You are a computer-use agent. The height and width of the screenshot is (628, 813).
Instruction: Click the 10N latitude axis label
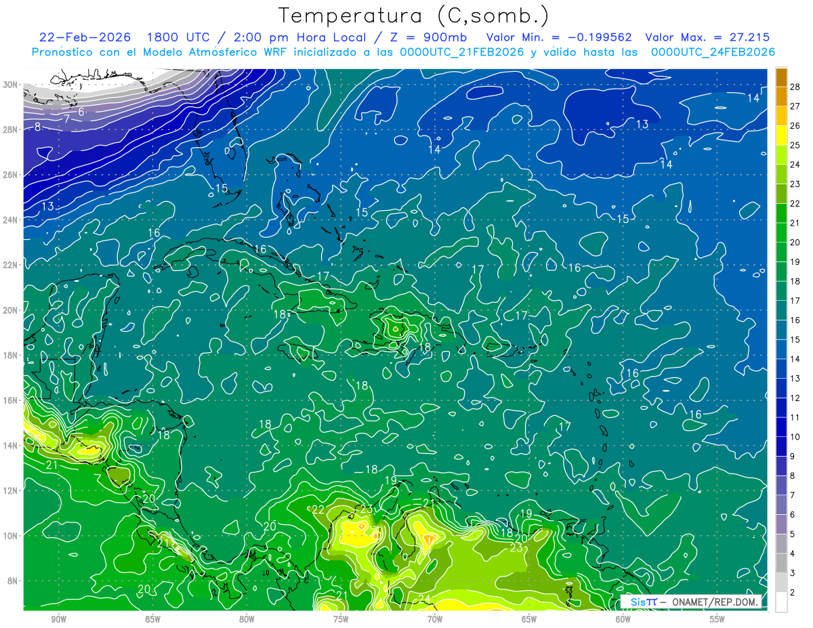coord(12,535)
